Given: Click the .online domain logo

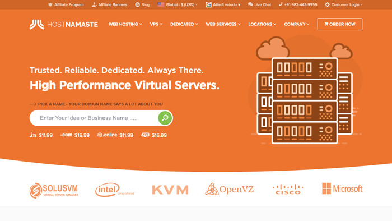Looking at the screenshot, I should [108, 135].
